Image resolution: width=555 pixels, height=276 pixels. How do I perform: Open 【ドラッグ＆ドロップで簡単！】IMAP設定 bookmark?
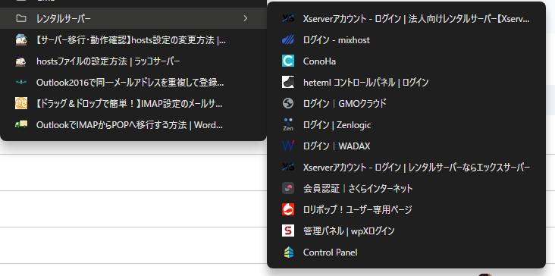(133, 103)
